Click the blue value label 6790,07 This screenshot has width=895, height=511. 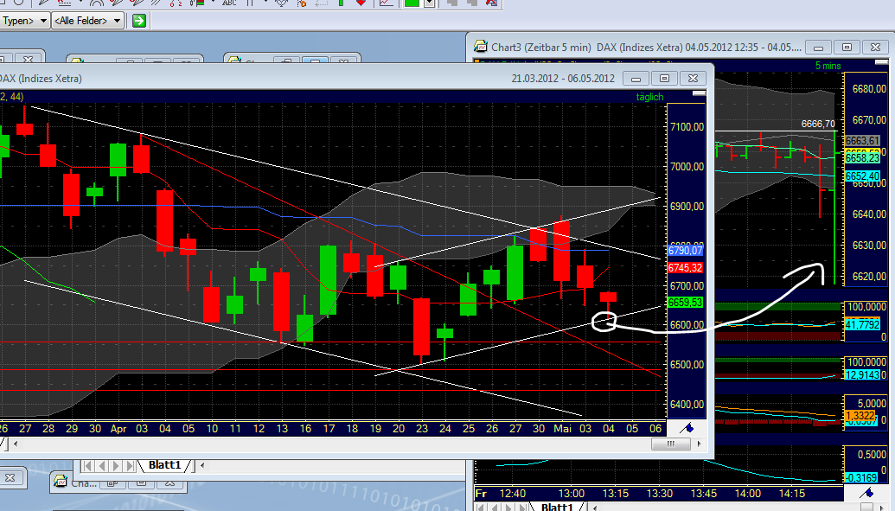pyautogui.click(x=685, y=251)
